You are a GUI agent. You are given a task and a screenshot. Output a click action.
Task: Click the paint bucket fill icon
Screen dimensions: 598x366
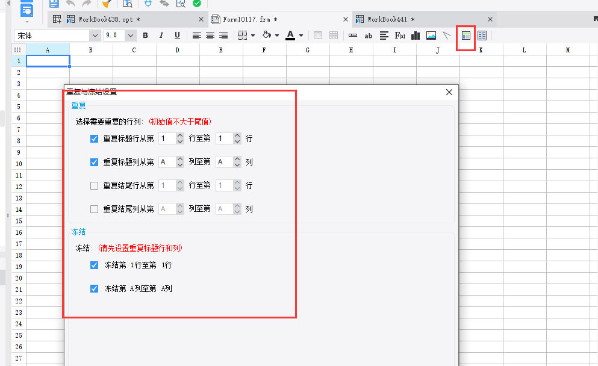[267, 35]
